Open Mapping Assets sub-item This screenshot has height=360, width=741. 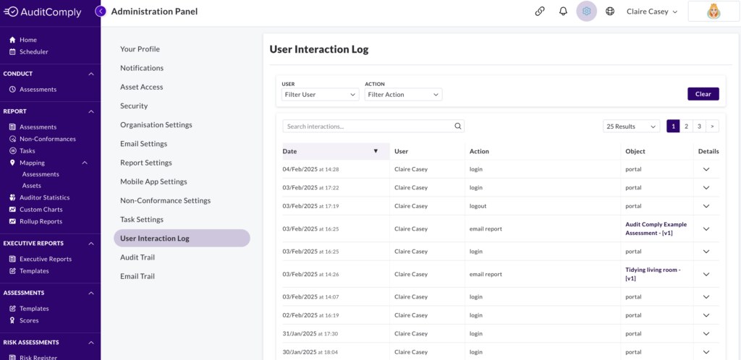pyautogui.click(x=32, y=186)
